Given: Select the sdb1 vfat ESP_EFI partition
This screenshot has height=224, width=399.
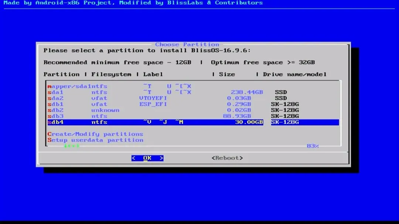Looking at the screenshot, I should [193, 104].
